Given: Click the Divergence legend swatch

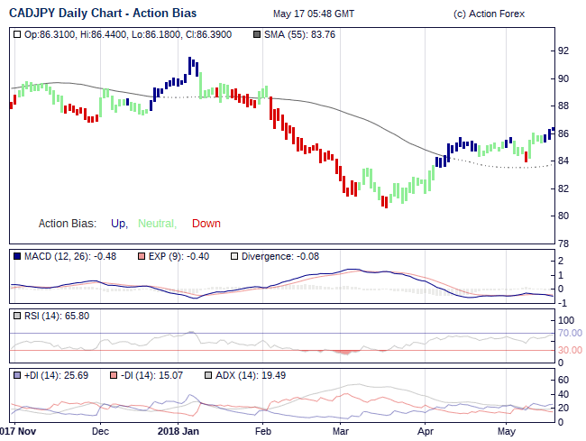Looking at the screenshot, I should click(234, 256).
